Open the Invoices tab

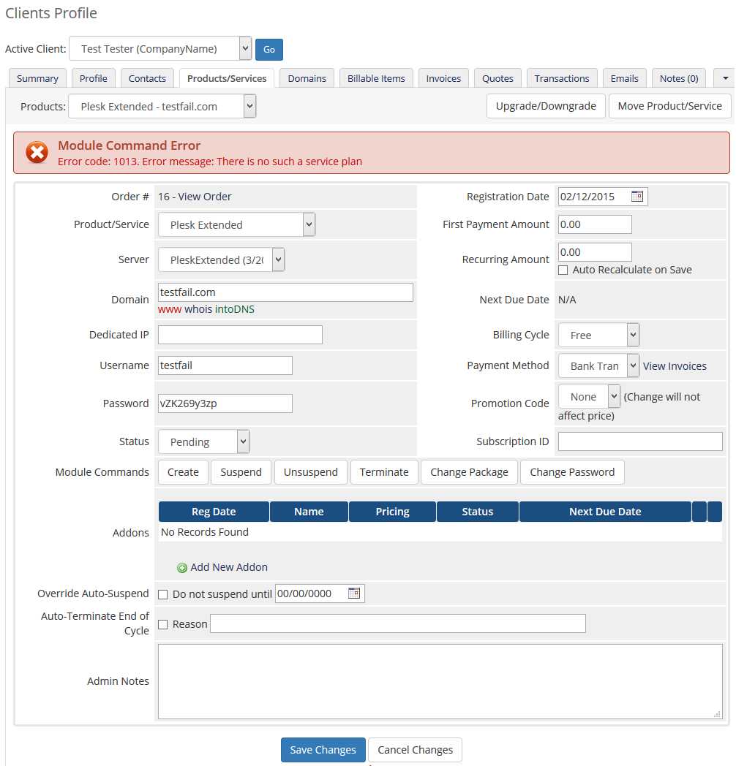[x=443, y=78]
